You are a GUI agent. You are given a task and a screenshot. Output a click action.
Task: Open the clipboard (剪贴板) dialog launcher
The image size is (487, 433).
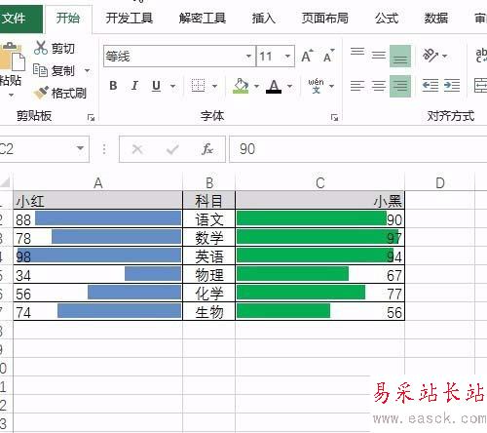91,118
